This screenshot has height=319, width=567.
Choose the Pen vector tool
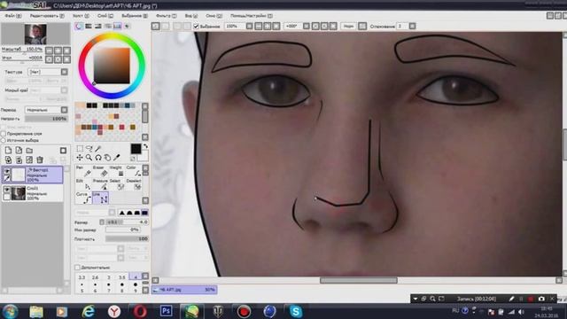click(84, 171)
